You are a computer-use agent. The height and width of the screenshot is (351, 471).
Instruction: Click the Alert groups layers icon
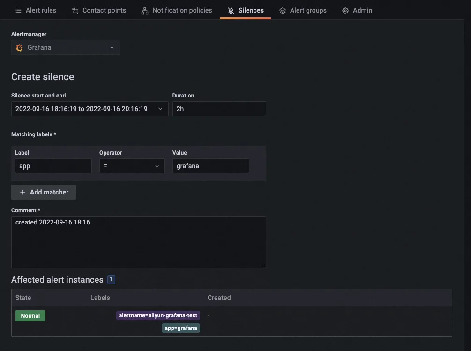click(x=282, y=10)
